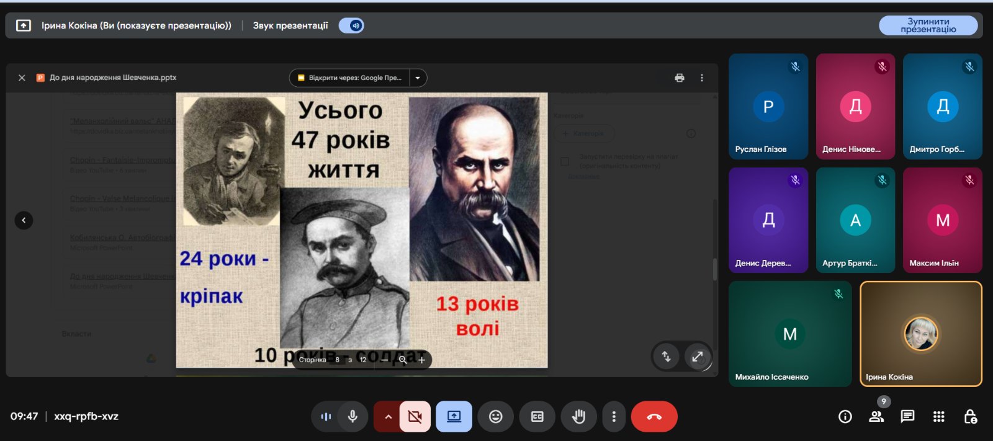Click 'Відкрити через: Google Презентації' button

coord(350,78)
